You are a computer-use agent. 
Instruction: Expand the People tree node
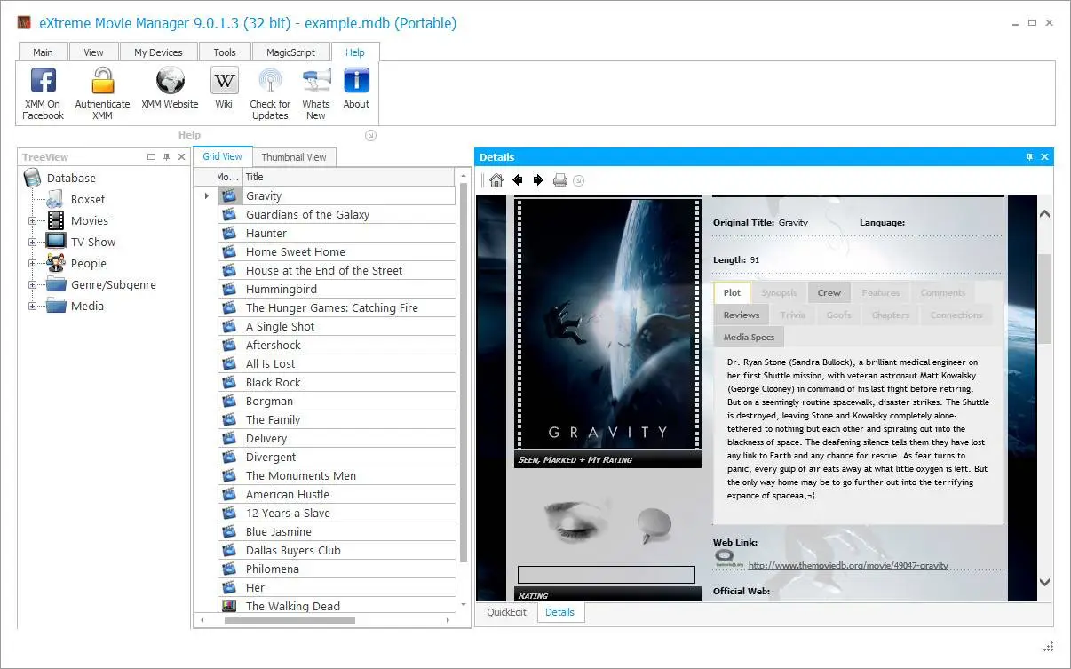click(33, 264)
